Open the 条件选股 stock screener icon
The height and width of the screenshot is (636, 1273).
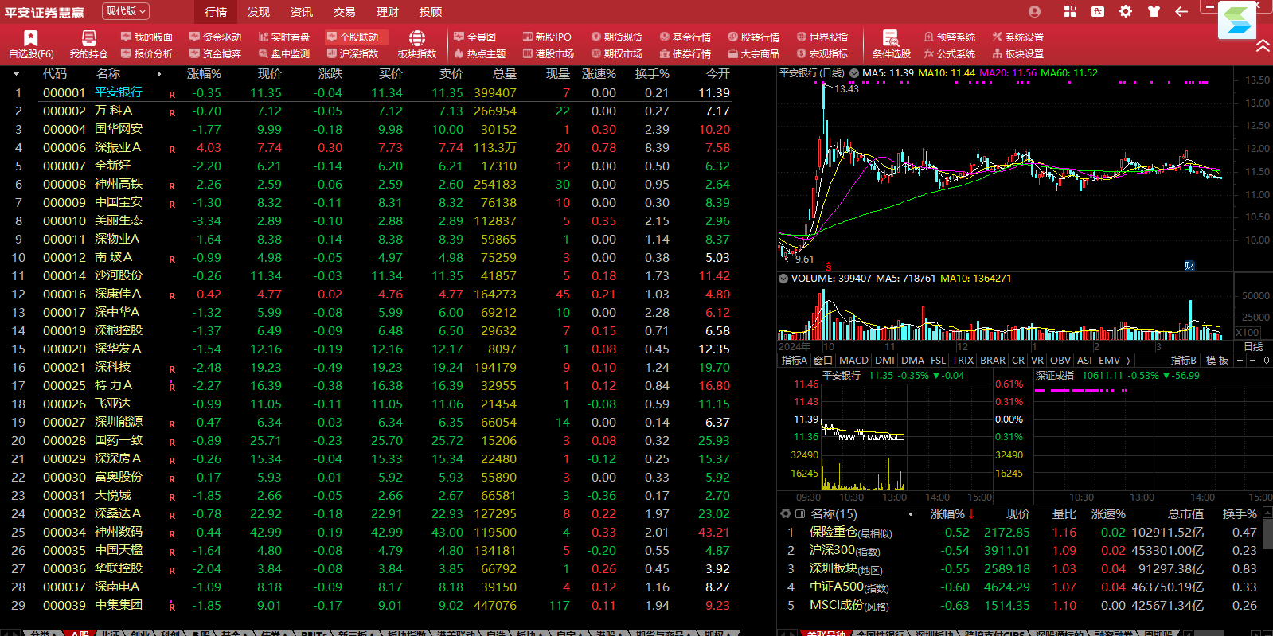coord(890,38)
